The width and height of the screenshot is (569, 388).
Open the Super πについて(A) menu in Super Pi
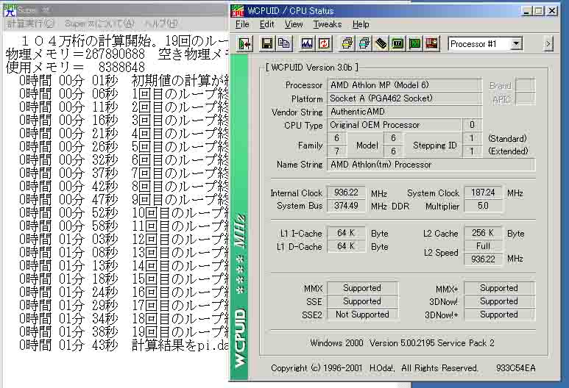pos(99,24)
